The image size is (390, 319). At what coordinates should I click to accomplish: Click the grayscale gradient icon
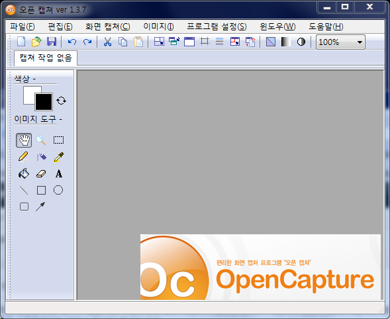click(286, 42)
